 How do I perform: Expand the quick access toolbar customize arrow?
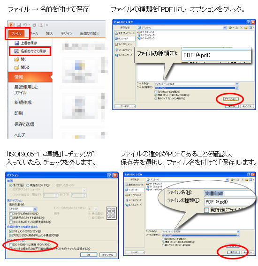47,25
